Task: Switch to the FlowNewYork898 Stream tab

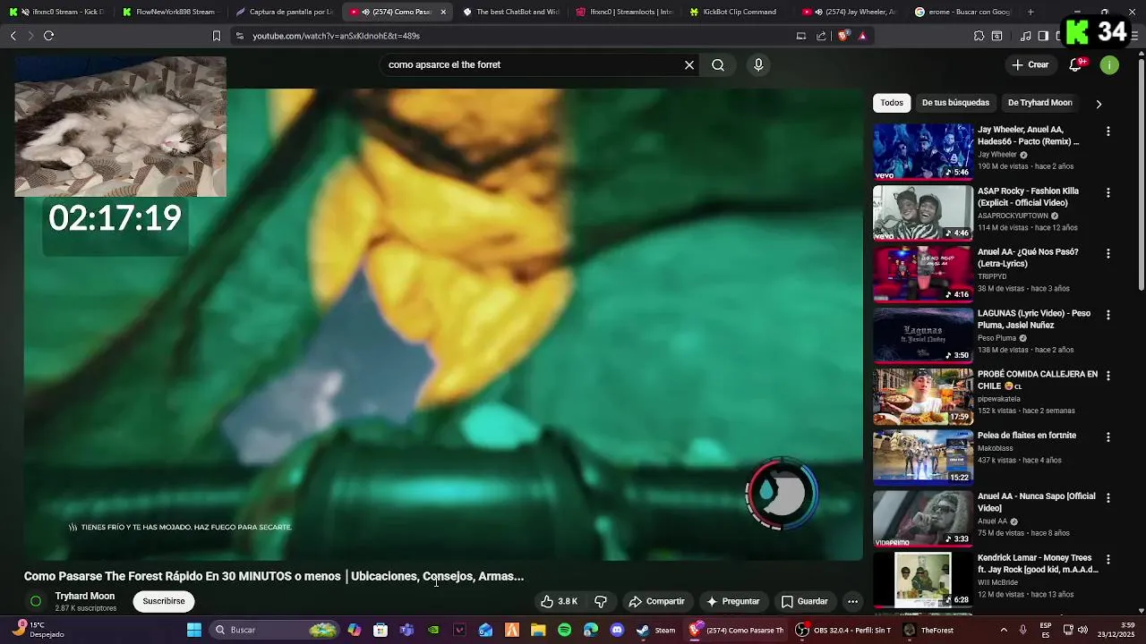Action: point(169,12)
